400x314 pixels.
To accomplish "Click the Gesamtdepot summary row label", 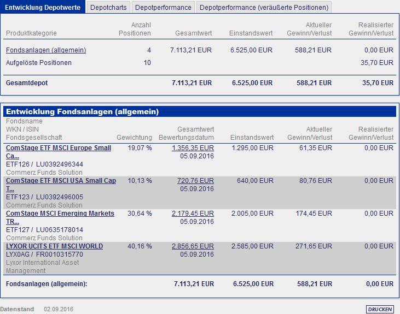I will [x=27, y=83].
